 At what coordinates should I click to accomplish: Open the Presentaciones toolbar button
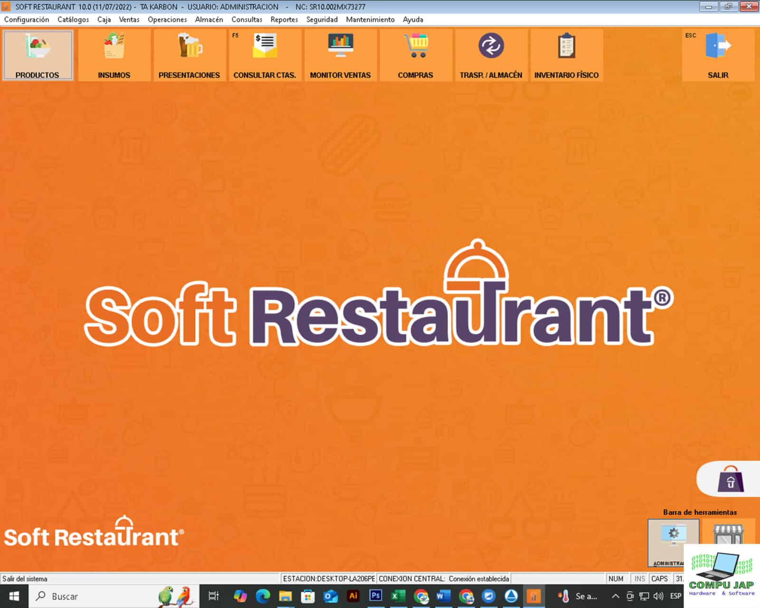(x=189, y=55)
